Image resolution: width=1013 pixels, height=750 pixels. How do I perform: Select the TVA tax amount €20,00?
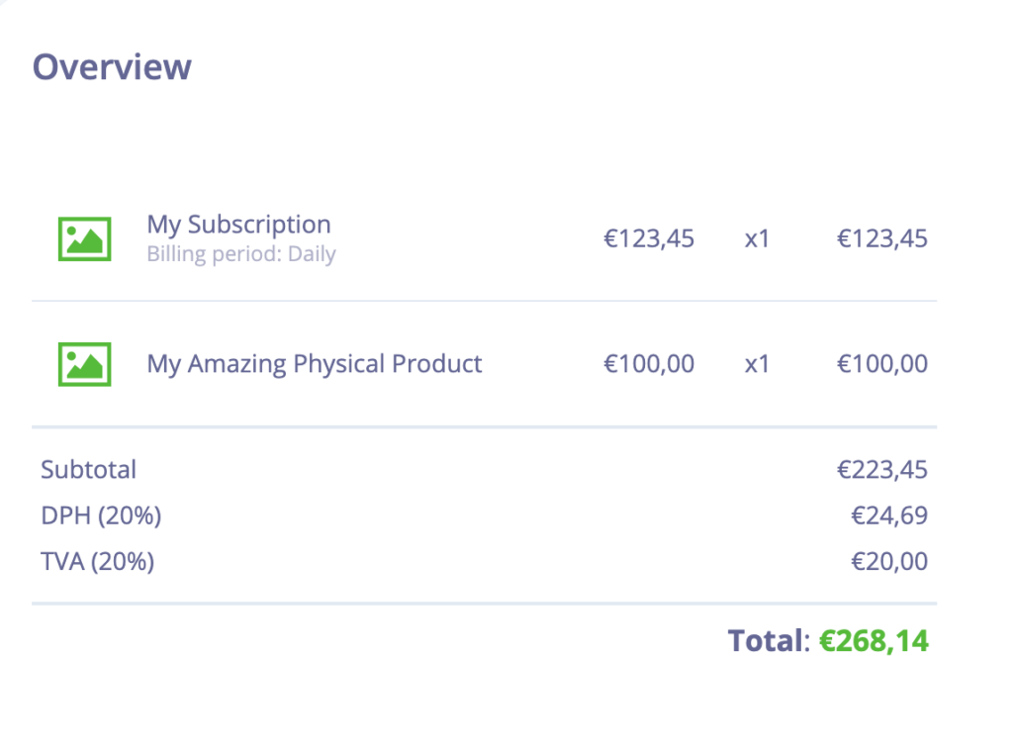pyautogui.click(x=889, y=562)
